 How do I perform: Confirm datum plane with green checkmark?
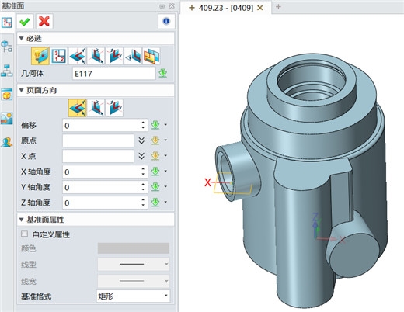pos(25,22)
